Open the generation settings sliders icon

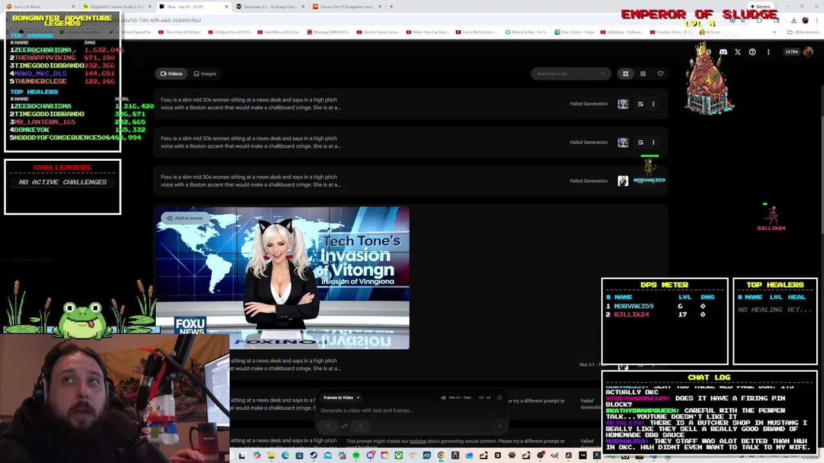500,397
